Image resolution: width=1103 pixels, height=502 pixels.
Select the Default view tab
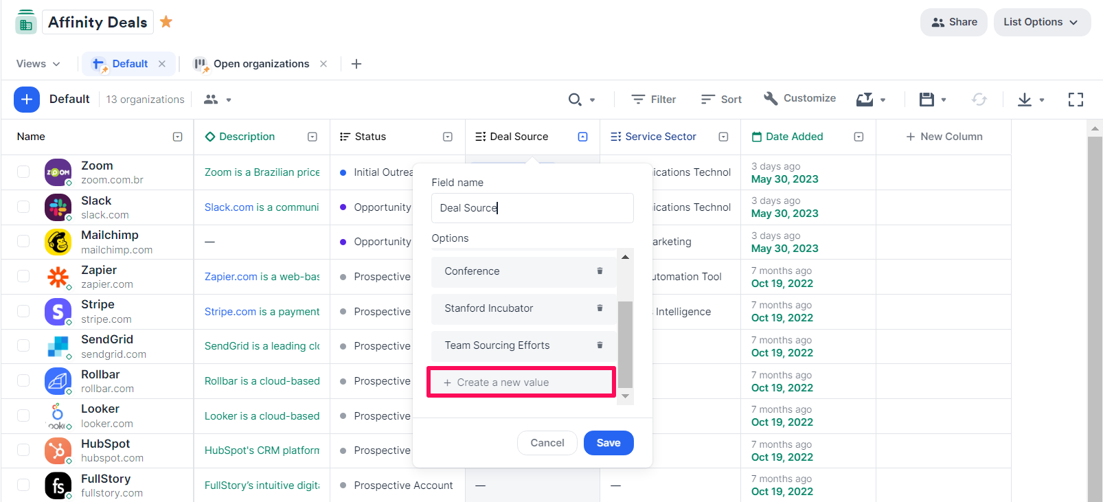129,64
